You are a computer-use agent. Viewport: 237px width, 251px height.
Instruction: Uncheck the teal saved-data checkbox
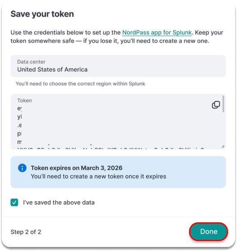tap(14, 202)
